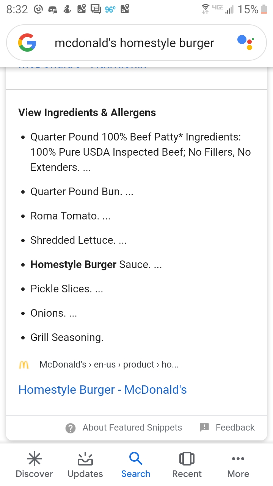The image size is (273, 486).
Task: Tap the View Ingredients & Allergens heading
Action: click(87, 113)
